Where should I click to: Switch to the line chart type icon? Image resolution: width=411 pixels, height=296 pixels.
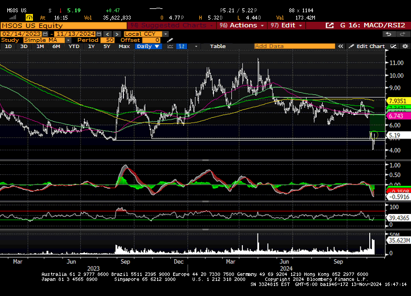170,46
